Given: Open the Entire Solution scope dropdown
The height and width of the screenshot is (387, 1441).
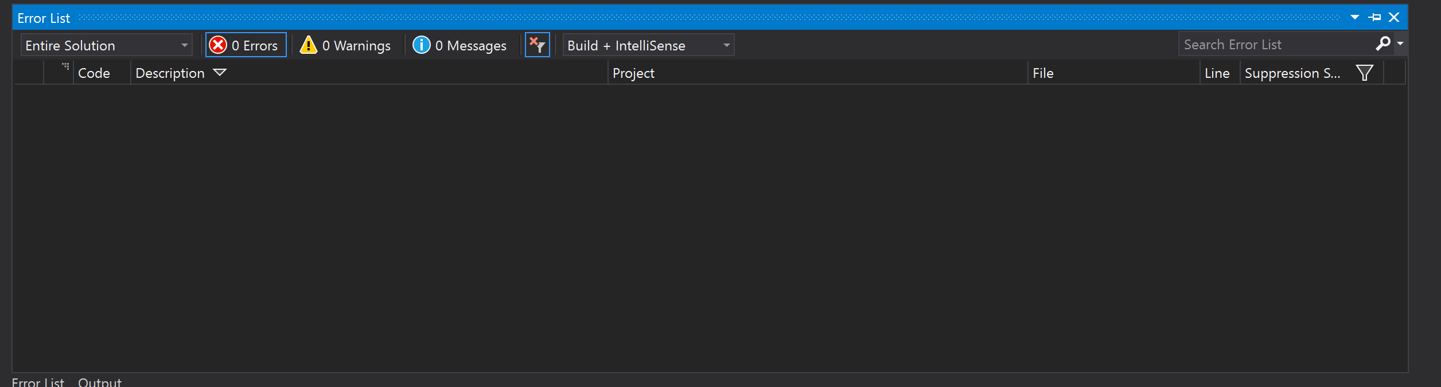Looking at the screenshot, I should 184,45.
